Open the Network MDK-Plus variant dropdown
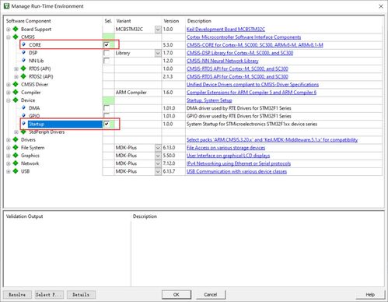 158,163
